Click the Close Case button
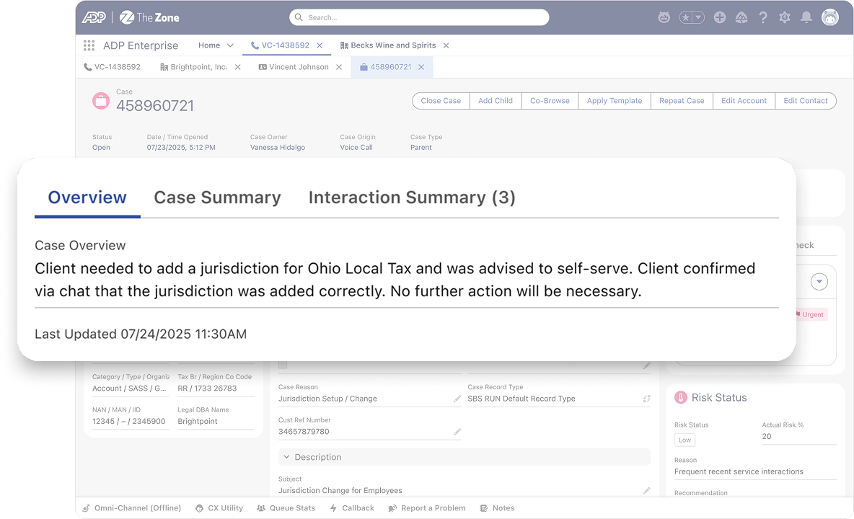The image size is (854, 519). (441, 101)
